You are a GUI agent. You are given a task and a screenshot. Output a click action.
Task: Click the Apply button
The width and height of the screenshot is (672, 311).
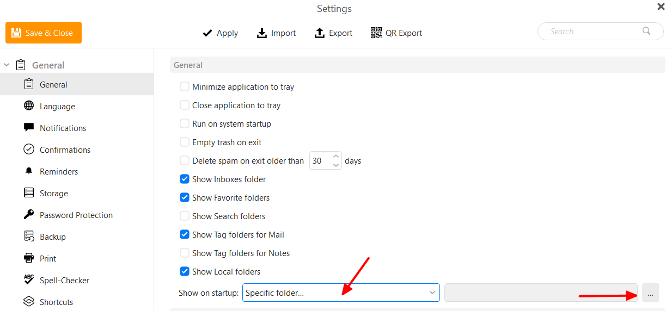(x=220, y=33)
